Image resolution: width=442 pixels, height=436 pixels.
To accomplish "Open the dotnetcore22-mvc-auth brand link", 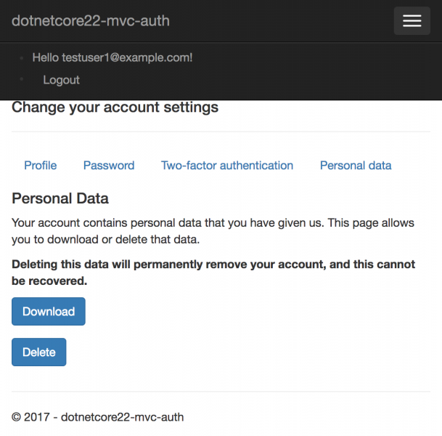I will (91, 21).
